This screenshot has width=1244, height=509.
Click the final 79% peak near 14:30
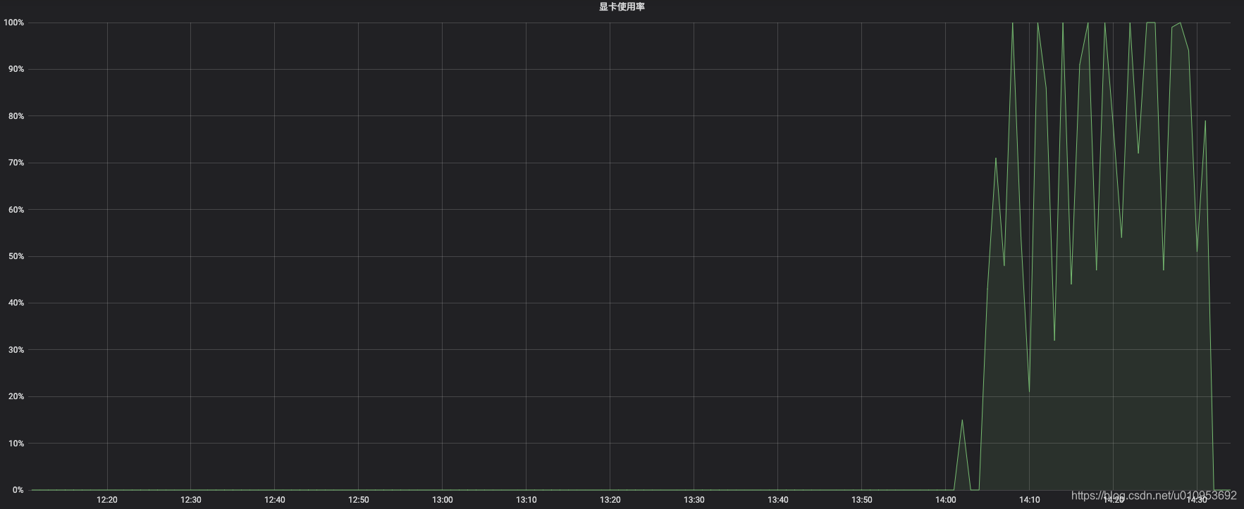1205,121
